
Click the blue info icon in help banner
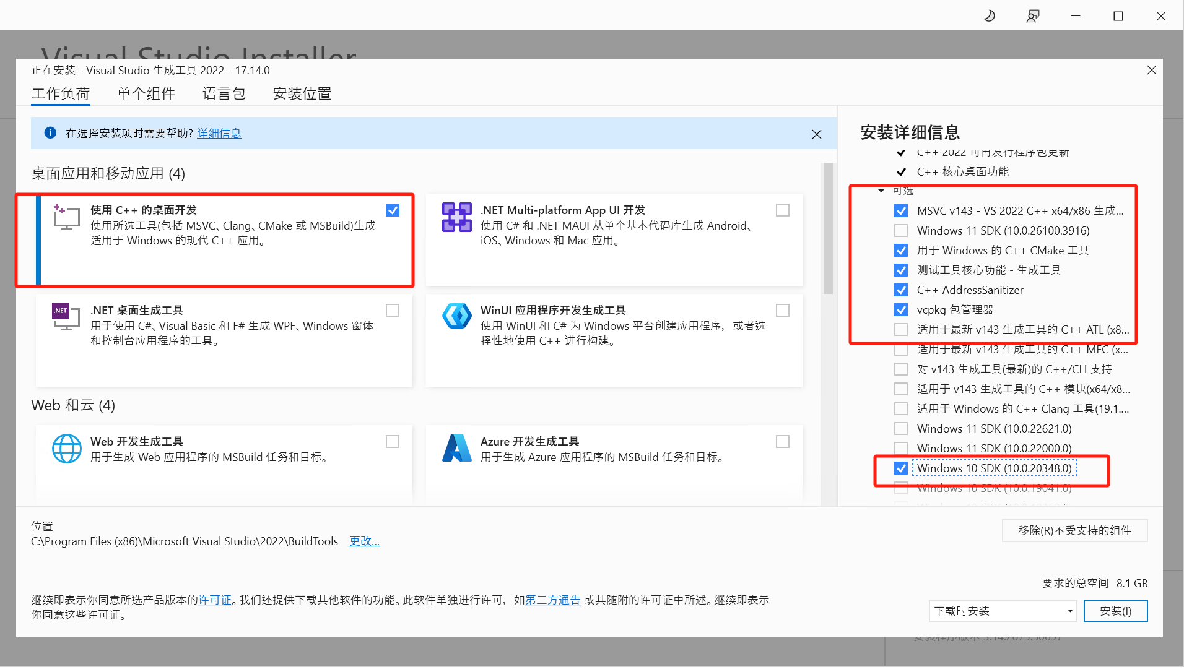point(51,133)
